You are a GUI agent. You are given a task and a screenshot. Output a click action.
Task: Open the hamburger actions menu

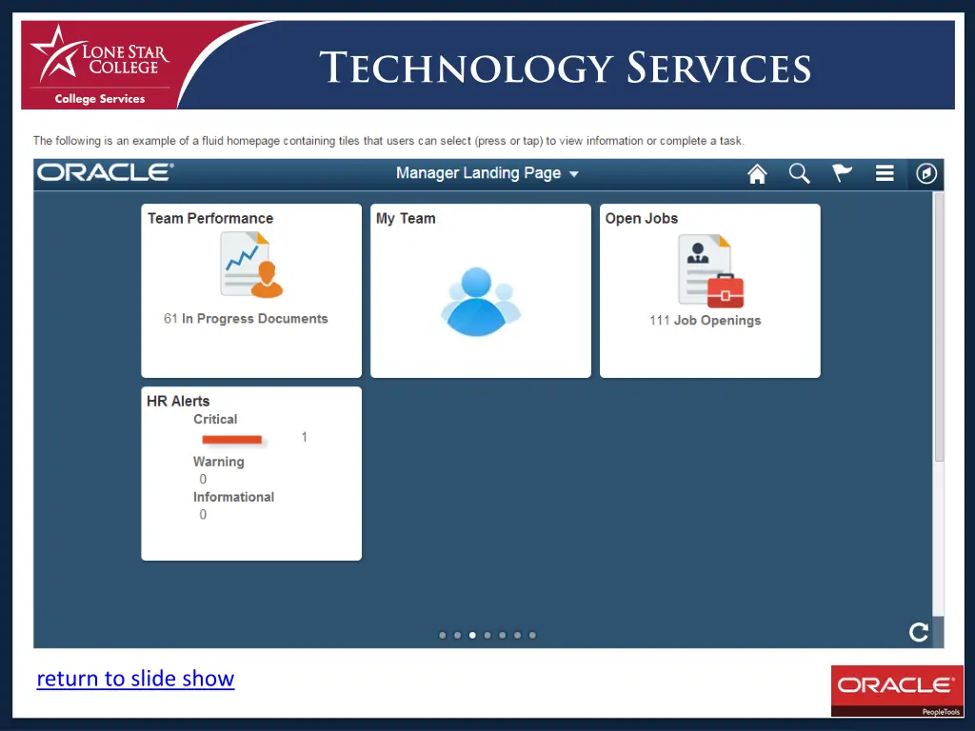(x=885, y=173)
